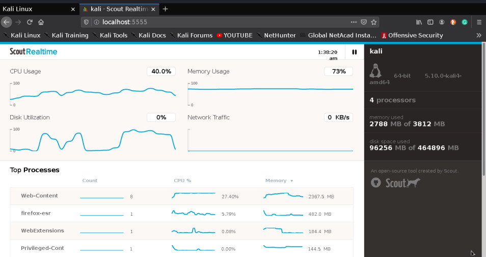
Task: Bookmark this page with the star
Action: 374,22
